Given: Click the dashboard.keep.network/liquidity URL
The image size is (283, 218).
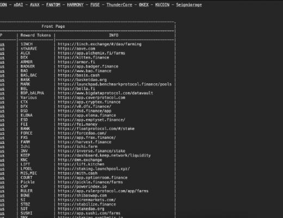Looking at the screenshot, I should 104,155.
